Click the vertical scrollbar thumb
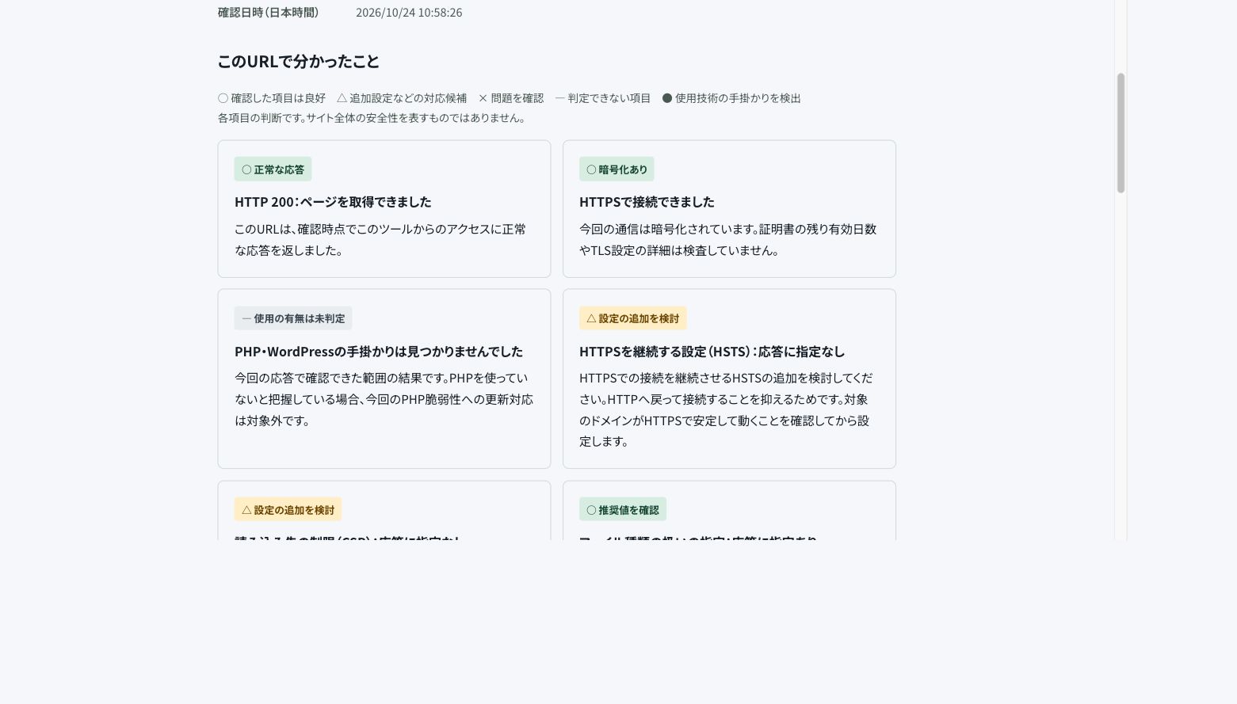Image resolution: width=1237 pixels, height=704 pixels. [x=1121, y=133]
